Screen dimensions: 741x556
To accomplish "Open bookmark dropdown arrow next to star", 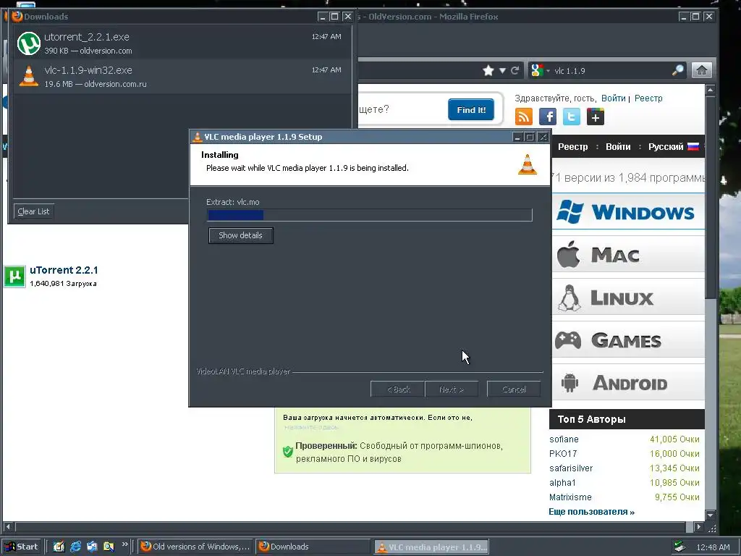I will (502, 70).
